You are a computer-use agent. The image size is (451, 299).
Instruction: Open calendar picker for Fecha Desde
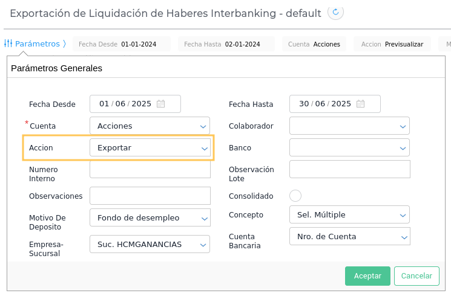click(160, 104)
